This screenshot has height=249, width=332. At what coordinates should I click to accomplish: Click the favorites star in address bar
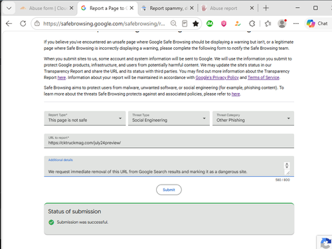click(196, 23)
